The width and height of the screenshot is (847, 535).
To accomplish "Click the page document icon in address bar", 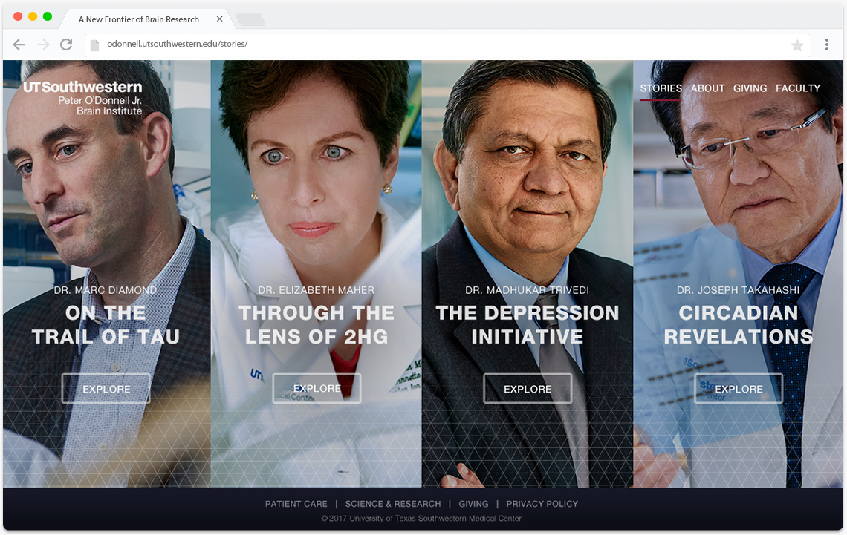I will (94, 45).
